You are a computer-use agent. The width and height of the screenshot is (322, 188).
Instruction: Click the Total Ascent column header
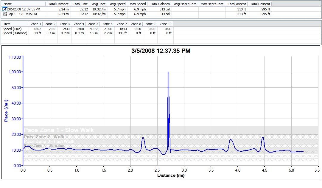click(237, 4)
